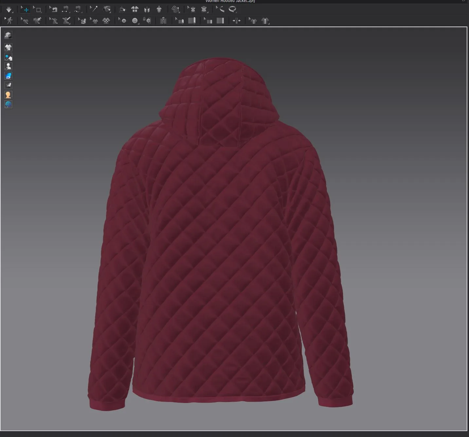
Task: Start simulation with the Simulate tool
Action: pyautogui.click(x=9, y=9)
